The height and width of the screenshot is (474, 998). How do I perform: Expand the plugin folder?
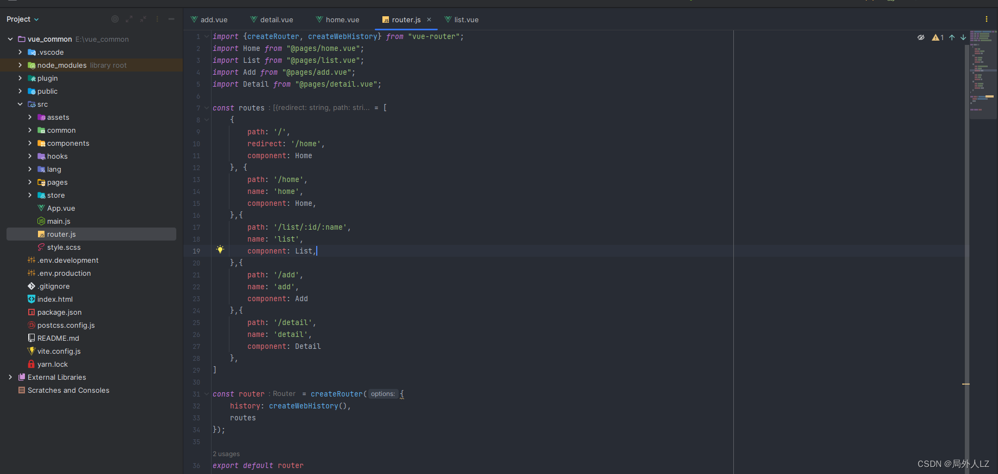click(20, 78)
